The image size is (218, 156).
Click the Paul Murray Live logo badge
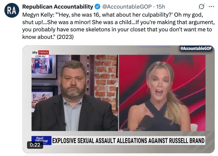click(42, 140)
